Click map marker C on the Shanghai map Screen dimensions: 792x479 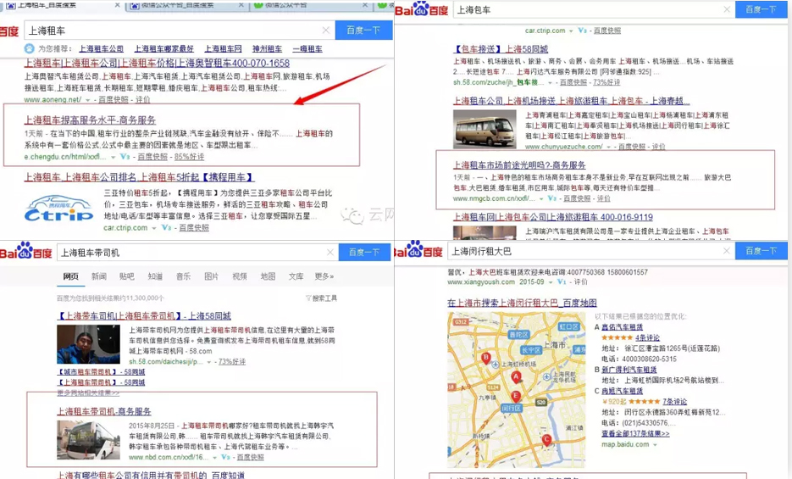[546, 441]
